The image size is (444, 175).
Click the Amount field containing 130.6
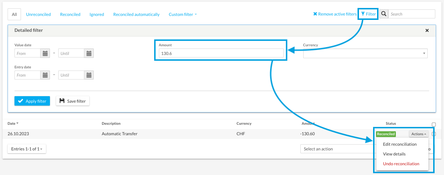click(221, 54)
